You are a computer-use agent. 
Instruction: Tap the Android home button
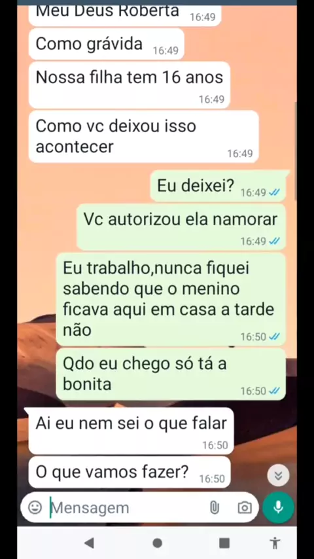157,543
